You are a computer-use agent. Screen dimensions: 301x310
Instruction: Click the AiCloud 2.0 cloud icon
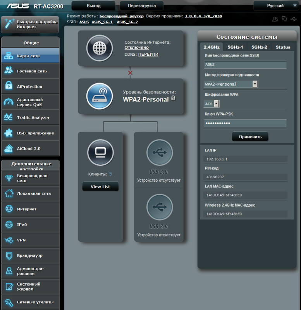[9, 148]
